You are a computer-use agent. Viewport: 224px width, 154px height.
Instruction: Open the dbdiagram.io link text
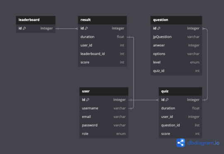(203, 143)
